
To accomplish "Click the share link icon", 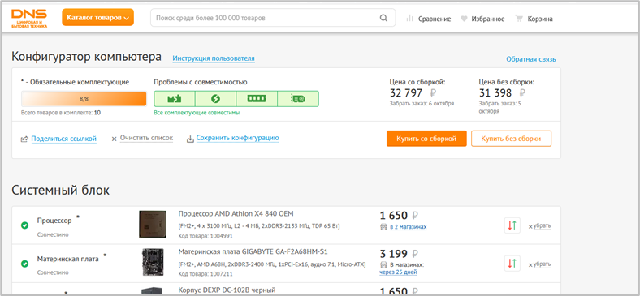I will point(24,139).
